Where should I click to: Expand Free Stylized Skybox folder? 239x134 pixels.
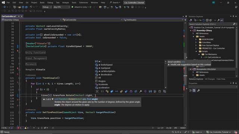point(196,45)
